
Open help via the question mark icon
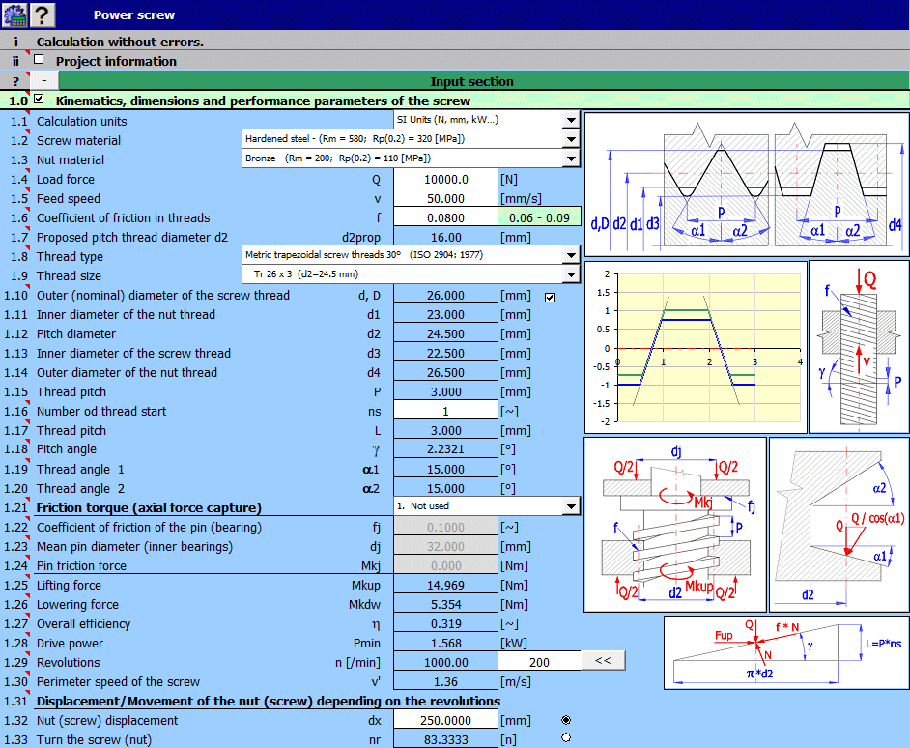point(41,14)
